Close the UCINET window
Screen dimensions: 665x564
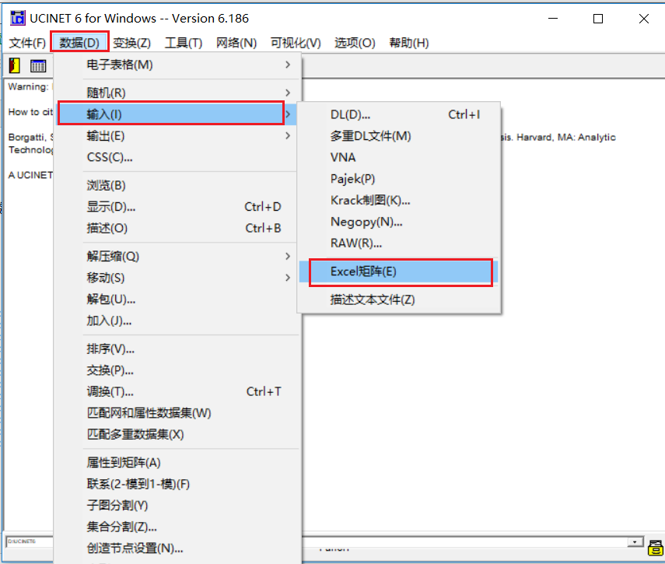click(x=644, y=19)
